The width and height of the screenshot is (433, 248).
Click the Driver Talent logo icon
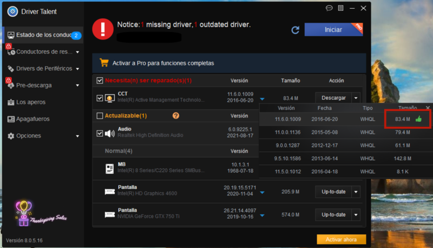coord(12,11)
